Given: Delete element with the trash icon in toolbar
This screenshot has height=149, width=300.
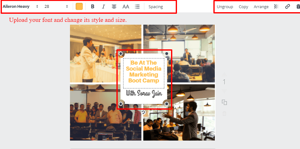Looking at the screenshot, I should point(298,7).
